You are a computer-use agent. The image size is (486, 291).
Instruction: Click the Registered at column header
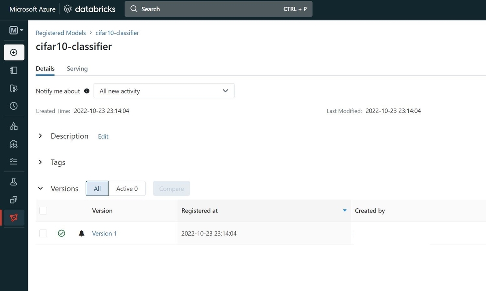[x=200, y=210]
